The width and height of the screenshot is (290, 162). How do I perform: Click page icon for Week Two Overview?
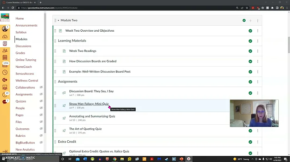[60, 31]
